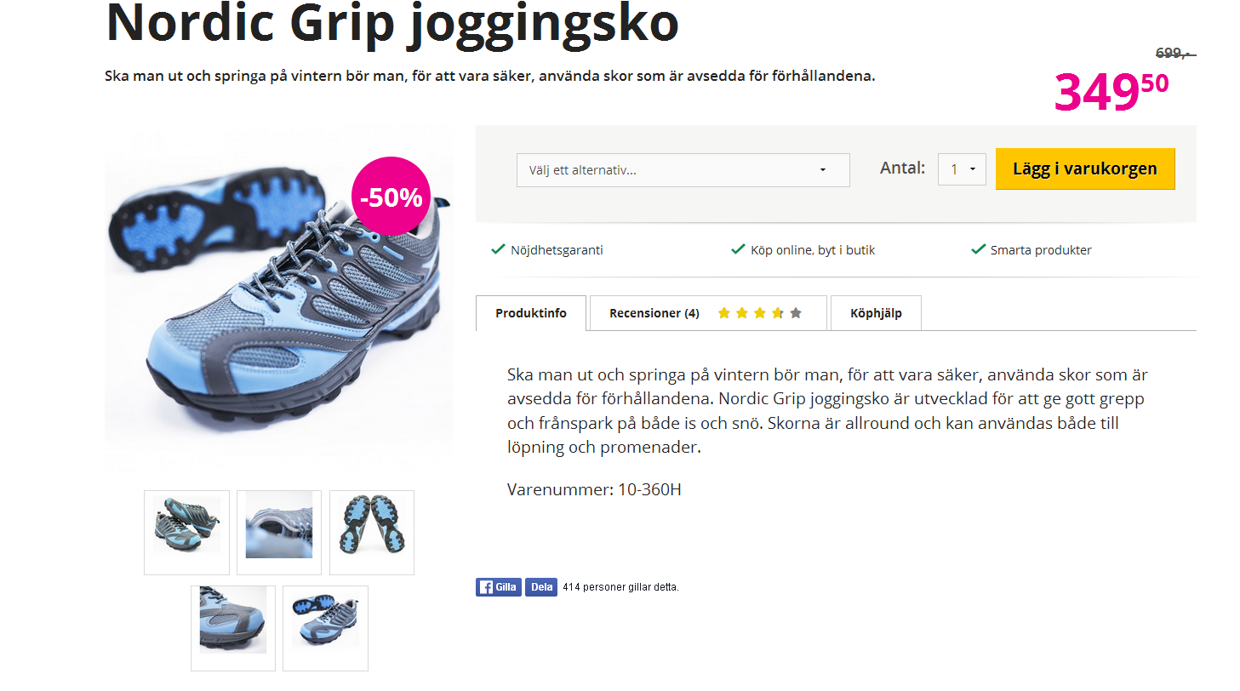Click the checkmark next to Köp online, byt i butik
The width and height of the screenshot is (1240, 691).
pos(739,249)
